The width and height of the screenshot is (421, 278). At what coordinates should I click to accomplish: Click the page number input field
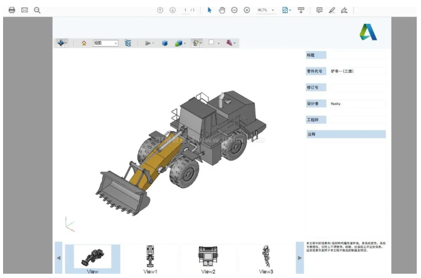click(x=185, y=10)
